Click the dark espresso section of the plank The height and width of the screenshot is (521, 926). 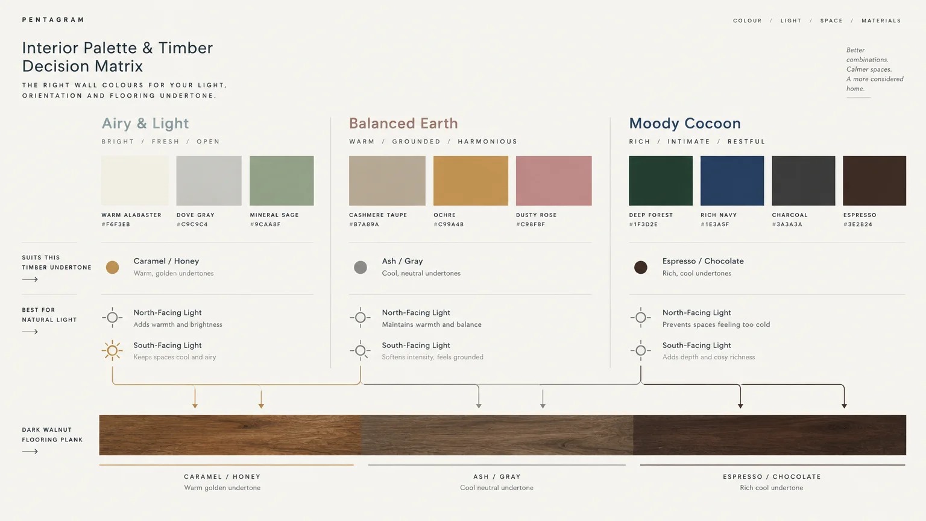[770, 435]
